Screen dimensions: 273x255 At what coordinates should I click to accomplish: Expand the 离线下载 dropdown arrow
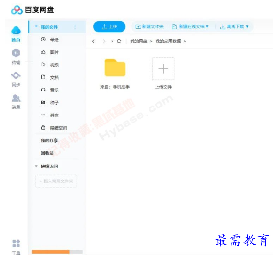(x=247, y=27)
